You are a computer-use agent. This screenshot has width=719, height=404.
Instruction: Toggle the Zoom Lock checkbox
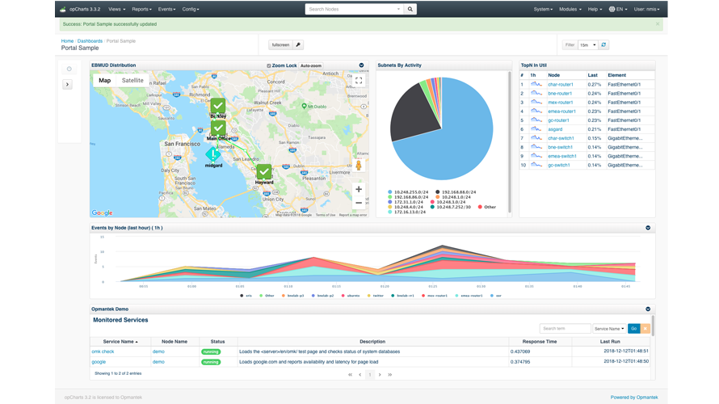point(269,65)
